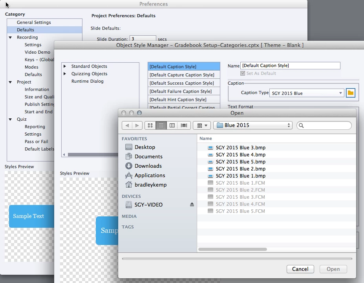Select Reporting under Quiz category
The width and height of the screenshot is (364, 283).
[x=35, y=127]
